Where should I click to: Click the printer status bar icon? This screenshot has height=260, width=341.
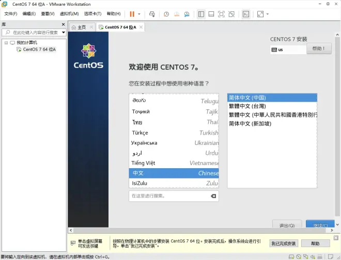[x=320, y=257]
